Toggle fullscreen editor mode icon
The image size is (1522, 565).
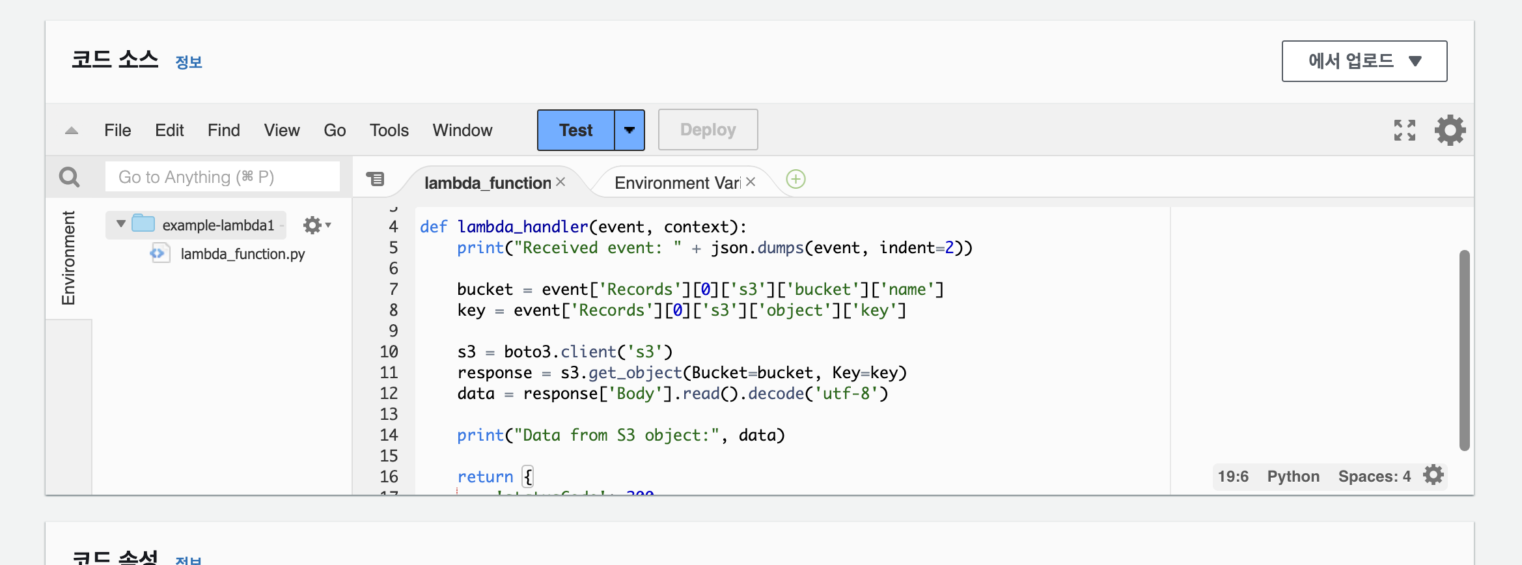point(1404,130)
